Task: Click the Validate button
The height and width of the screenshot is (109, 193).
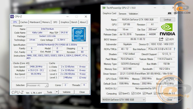Action: 67,92
